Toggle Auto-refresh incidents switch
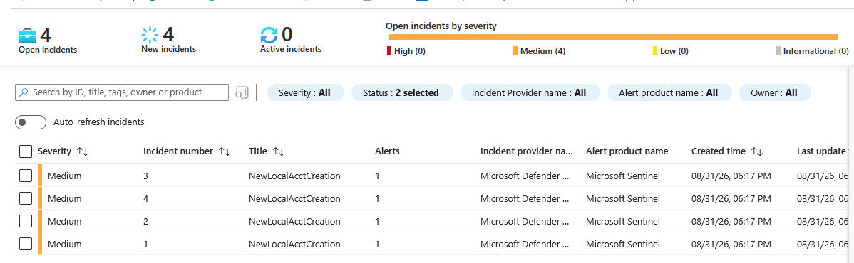Screen dimensions: 854x263 [31, 122]
